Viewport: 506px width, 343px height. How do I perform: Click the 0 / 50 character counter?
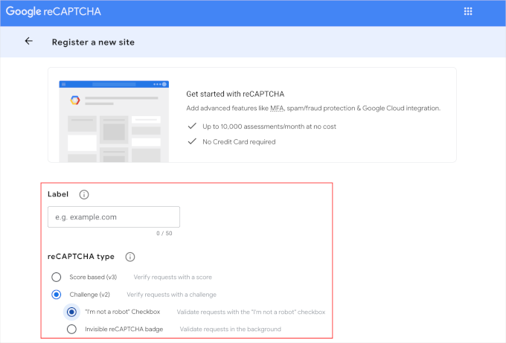coord(164,234)
